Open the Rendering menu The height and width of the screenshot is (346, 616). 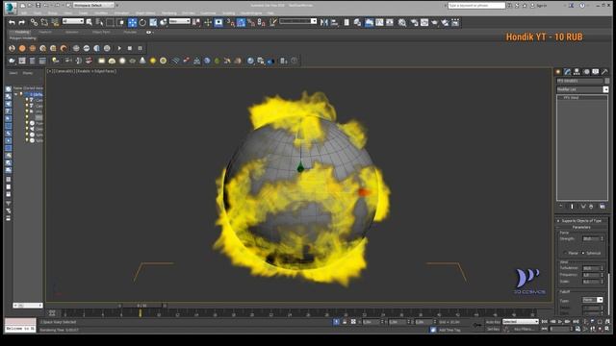click(169, 12)
